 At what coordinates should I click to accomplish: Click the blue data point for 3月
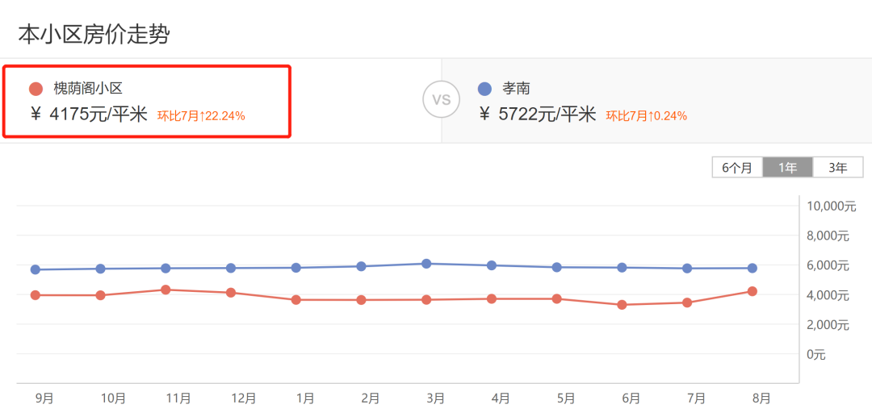(x=426, y=264)
